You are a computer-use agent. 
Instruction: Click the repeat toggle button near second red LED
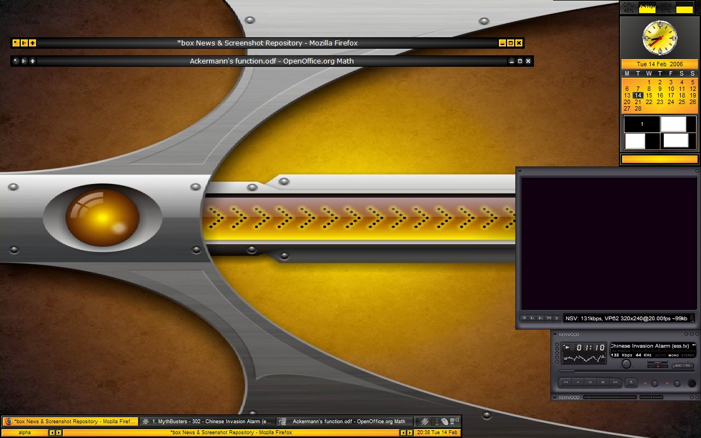[677, 383]
